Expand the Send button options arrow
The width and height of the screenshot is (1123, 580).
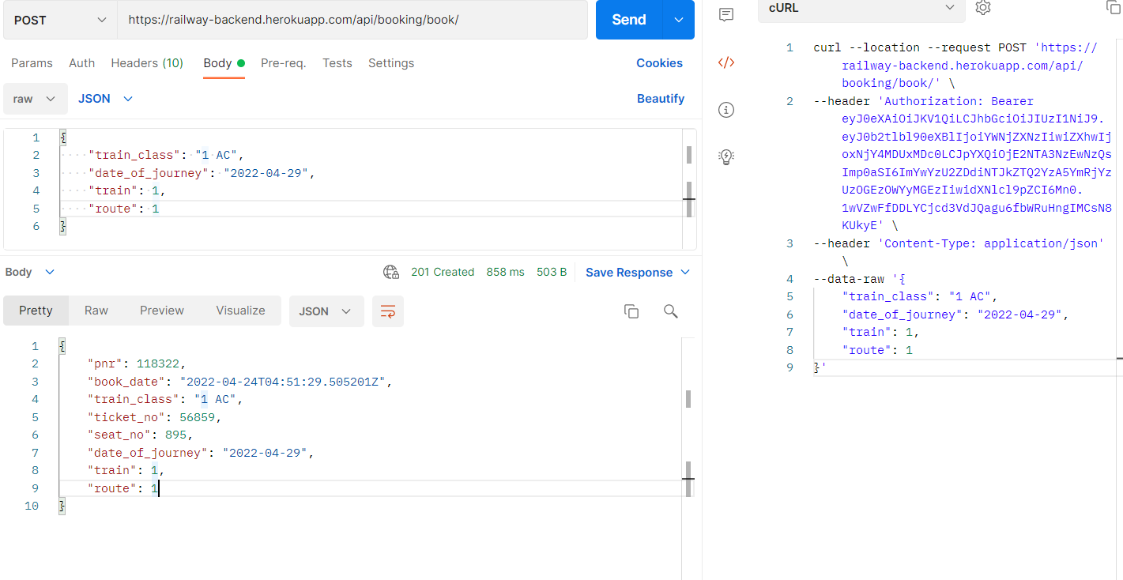(x=679, y=20)
